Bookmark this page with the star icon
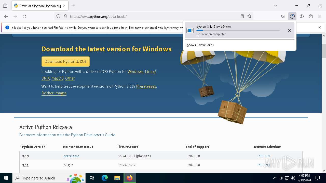Image resolution: width=326 pixels, height=183 pixels. [249, 17]
